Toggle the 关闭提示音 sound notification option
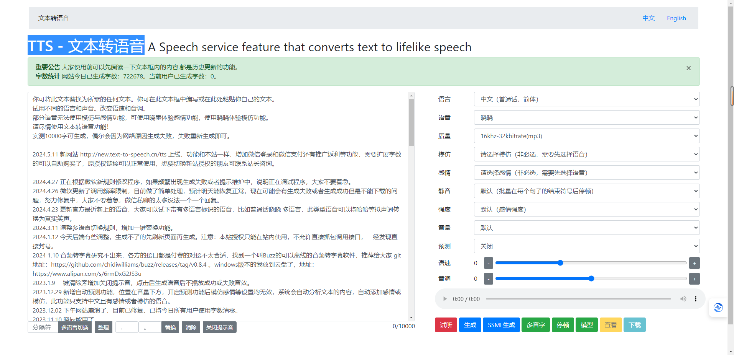 point(219,327)
